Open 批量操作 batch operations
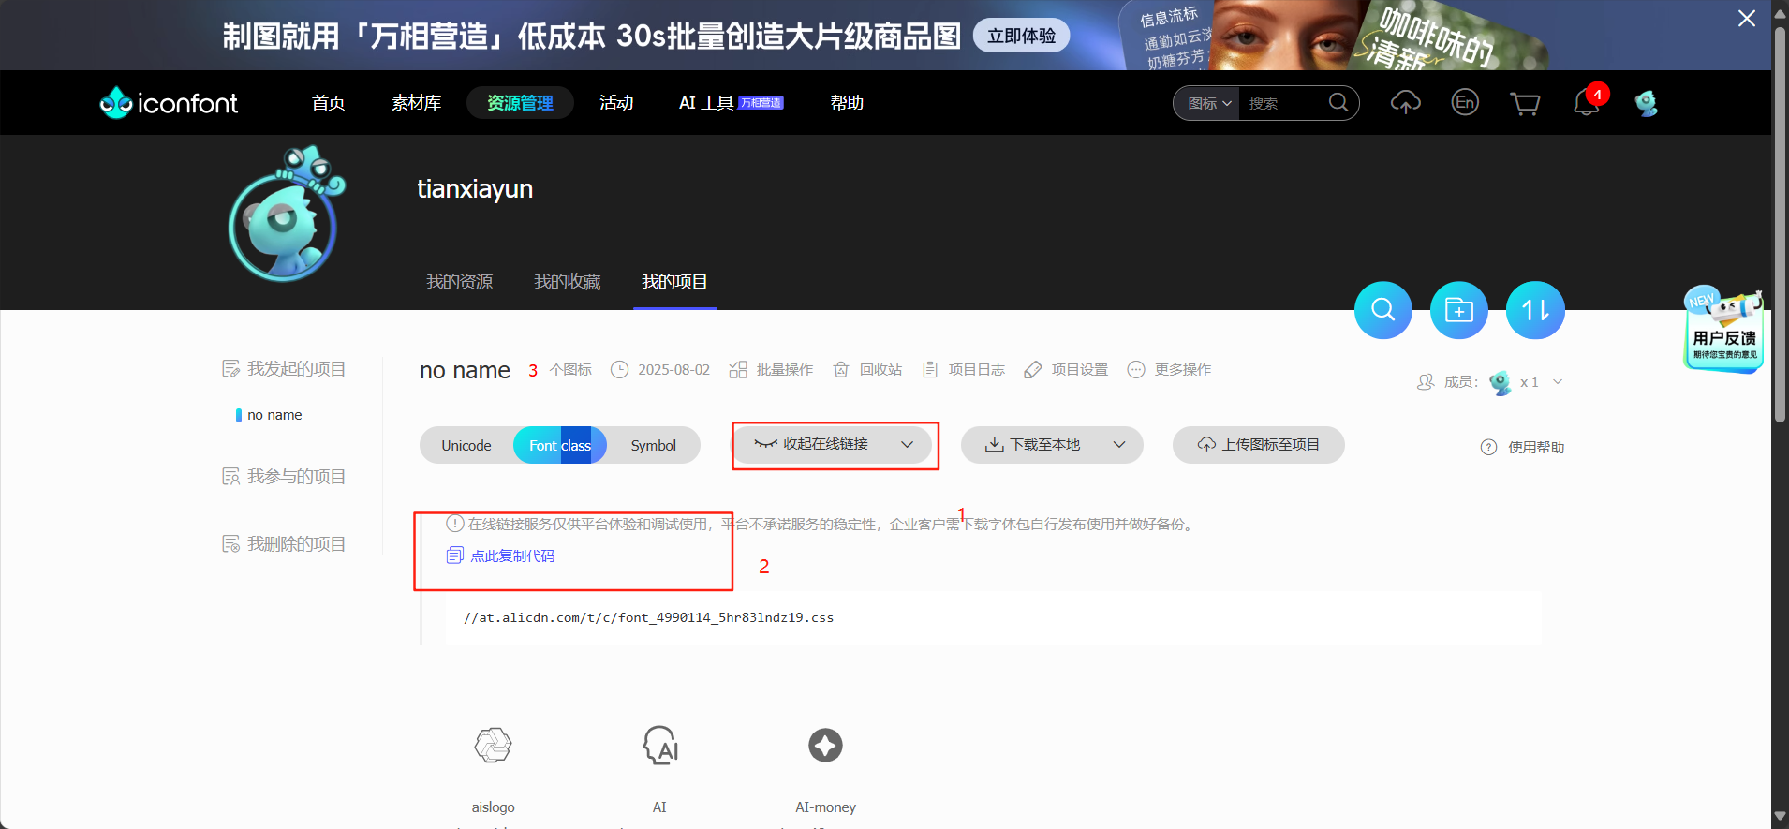This screenshot has height=829, width=1789. pos(771,370)
